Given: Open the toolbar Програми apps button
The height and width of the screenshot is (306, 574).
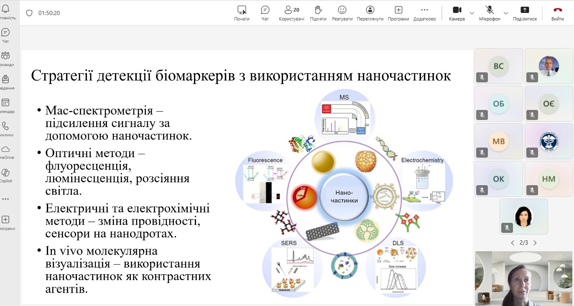Looking at the screenshot, I should [x=398, y=13].
